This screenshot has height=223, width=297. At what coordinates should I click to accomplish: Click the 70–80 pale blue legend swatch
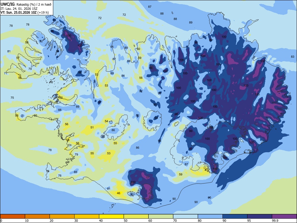tap(185, 216)
